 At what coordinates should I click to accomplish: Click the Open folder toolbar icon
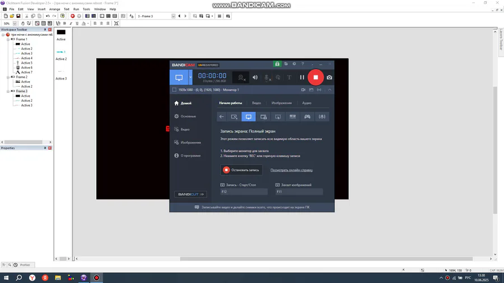click(12, 16)
